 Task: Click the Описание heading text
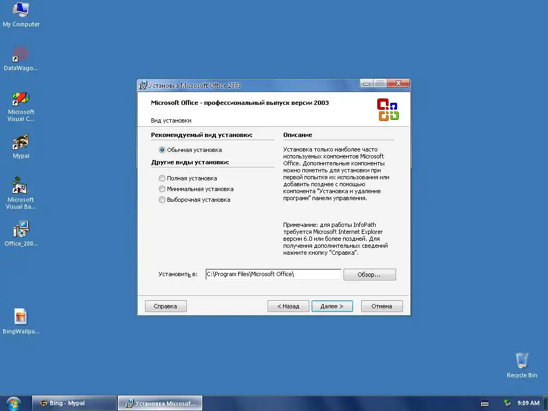[x=298, y=135]
